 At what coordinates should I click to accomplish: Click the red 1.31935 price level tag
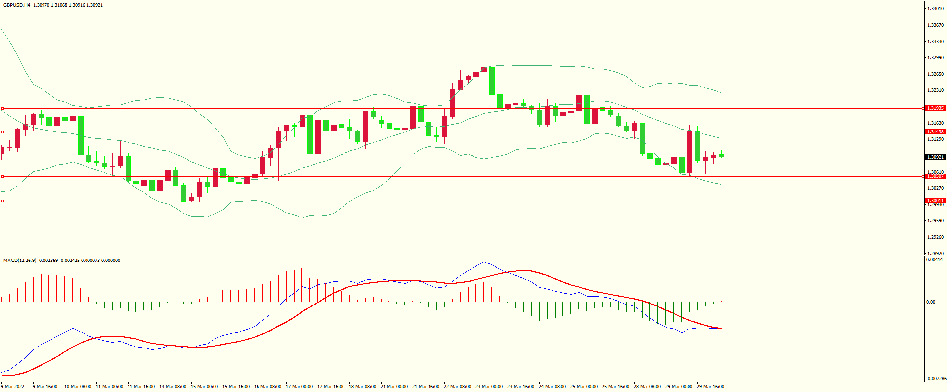935,108
